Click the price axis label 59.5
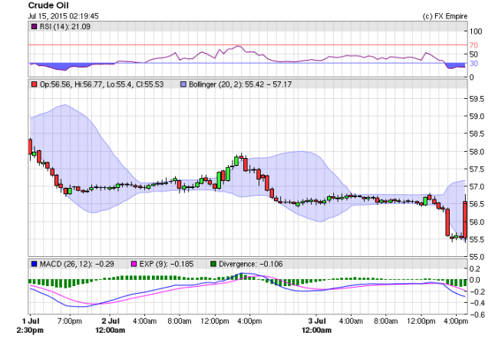 click(477, 99)
